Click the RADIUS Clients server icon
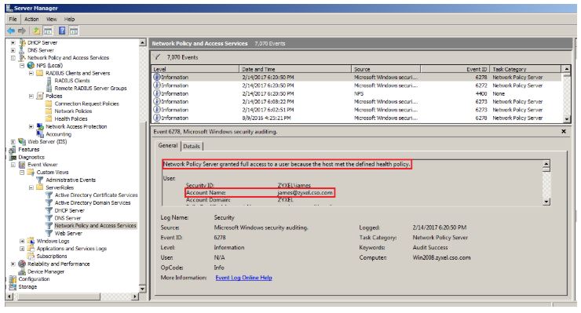Viewport: 581px width, 313px height. 49,80
